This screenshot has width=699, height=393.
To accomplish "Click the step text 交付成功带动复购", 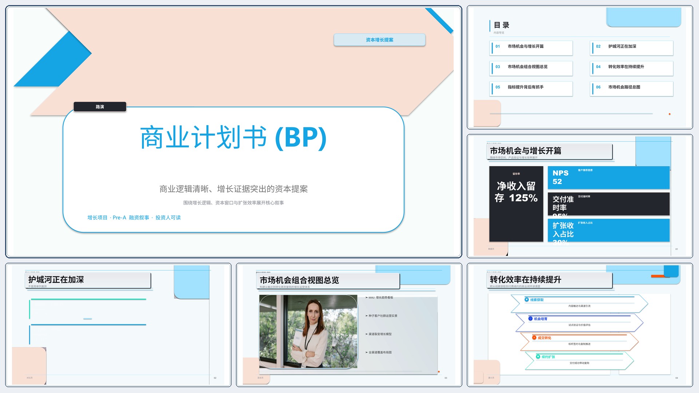I will click(x=579, y=363).
